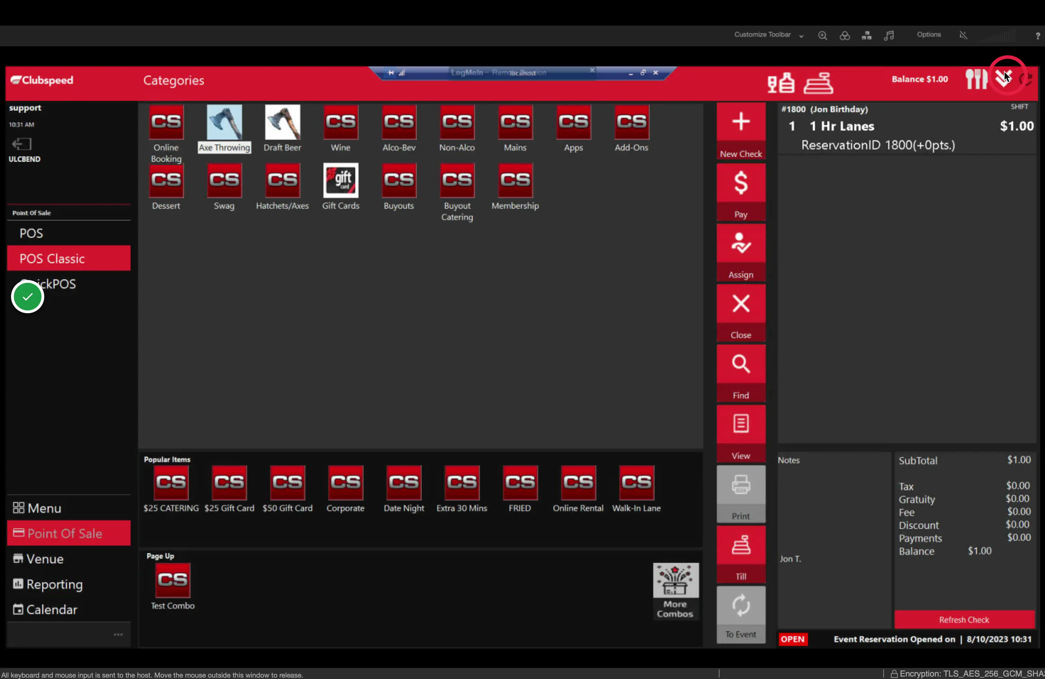Click the New Check plus icon
Viewport: 1045px width, 679px height.
[741, 122]
